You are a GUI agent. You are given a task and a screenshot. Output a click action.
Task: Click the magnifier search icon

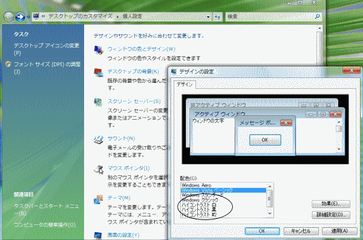click(x=318, y=16)
